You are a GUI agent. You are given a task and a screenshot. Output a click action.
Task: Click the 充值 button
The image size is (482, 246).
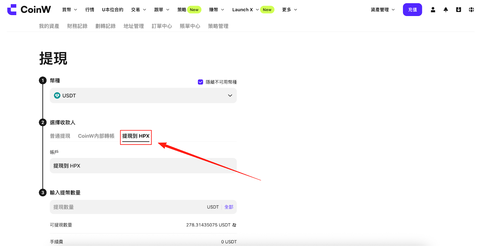click(x=412, y=10)
